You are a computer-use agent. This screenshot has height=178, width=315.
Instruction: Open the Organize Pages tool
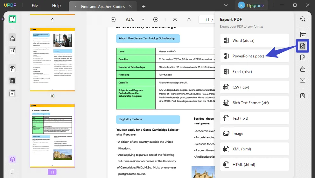(12, 69)
